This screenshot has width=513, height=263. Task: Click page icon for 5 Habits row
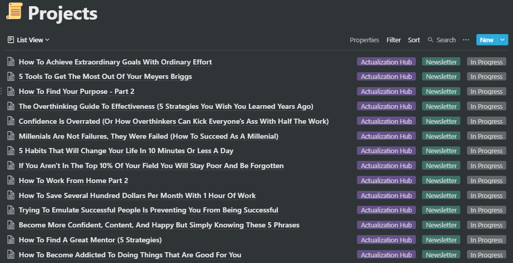coord(11,151)
